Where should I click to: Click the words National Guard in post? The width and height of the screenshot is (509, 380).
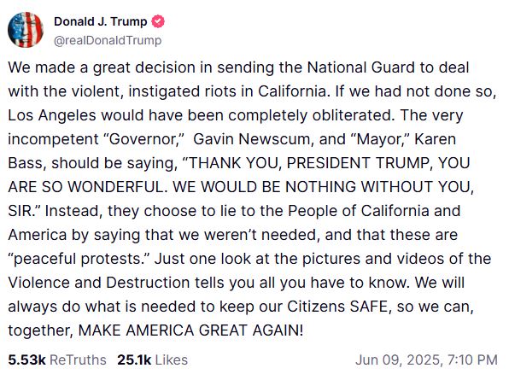tap(361, 67)
